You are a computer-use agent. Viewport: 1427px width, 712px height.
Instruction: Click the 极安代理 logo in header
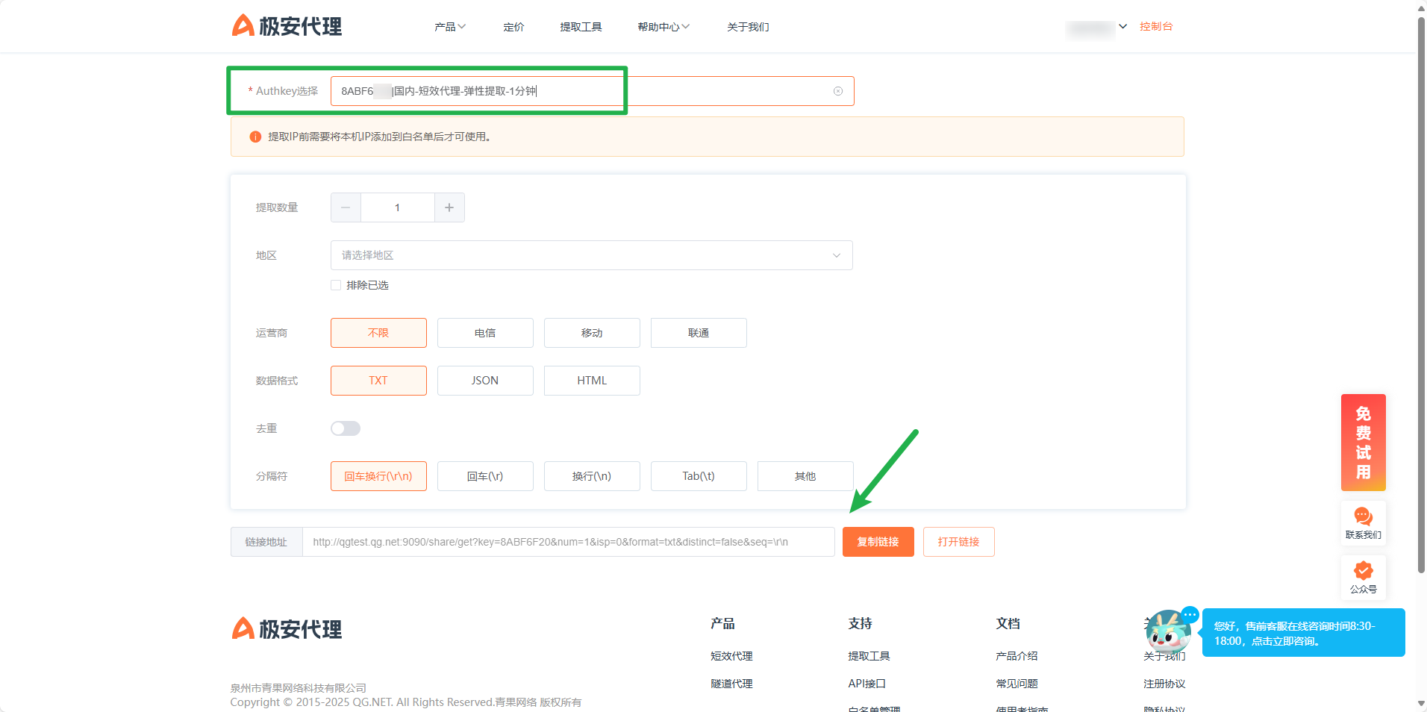coord(287,26)
